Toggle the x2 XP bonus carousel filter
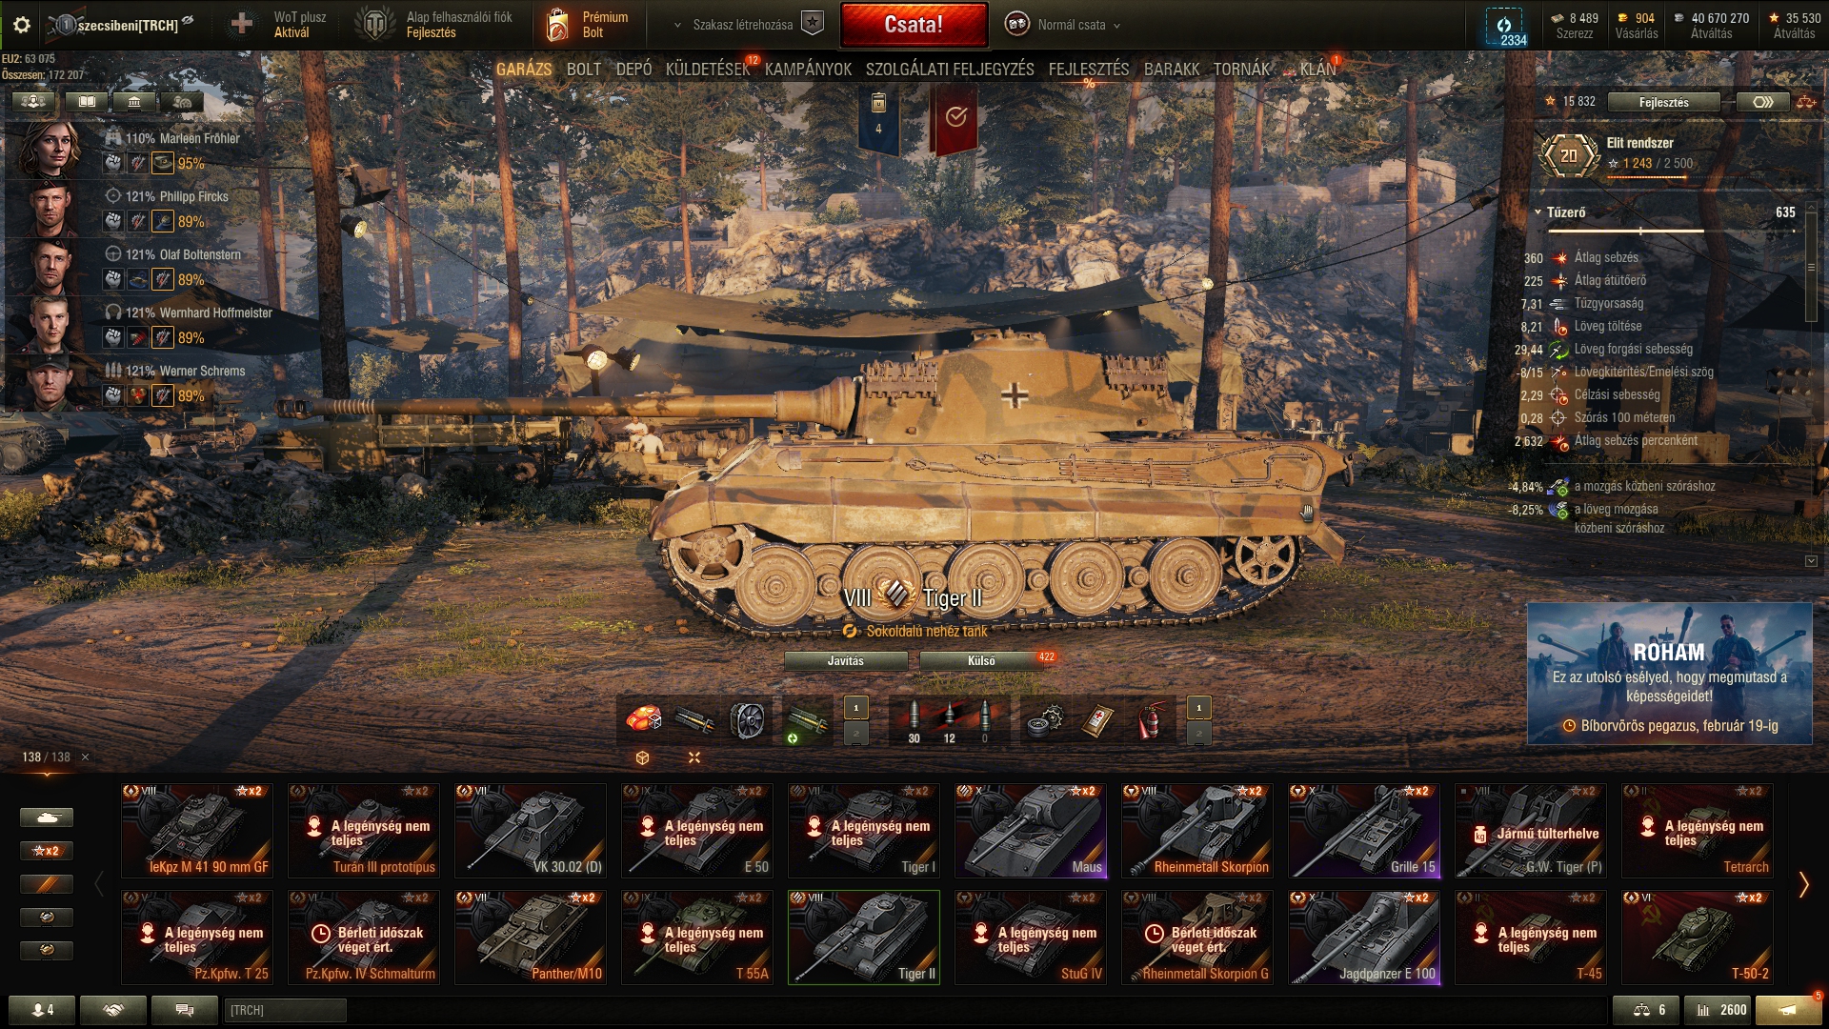Viewport: 1829px width, 1029px height. (x=47, y=851)
